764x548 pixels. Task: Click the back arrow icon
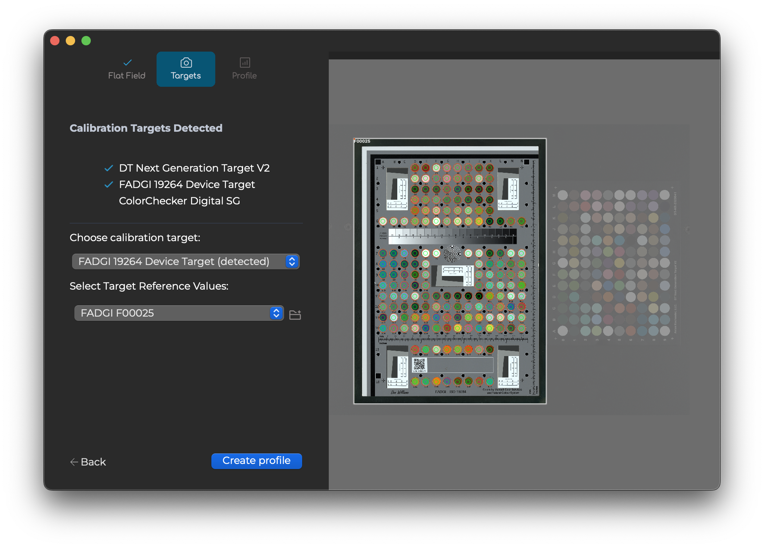click(74, 462)
